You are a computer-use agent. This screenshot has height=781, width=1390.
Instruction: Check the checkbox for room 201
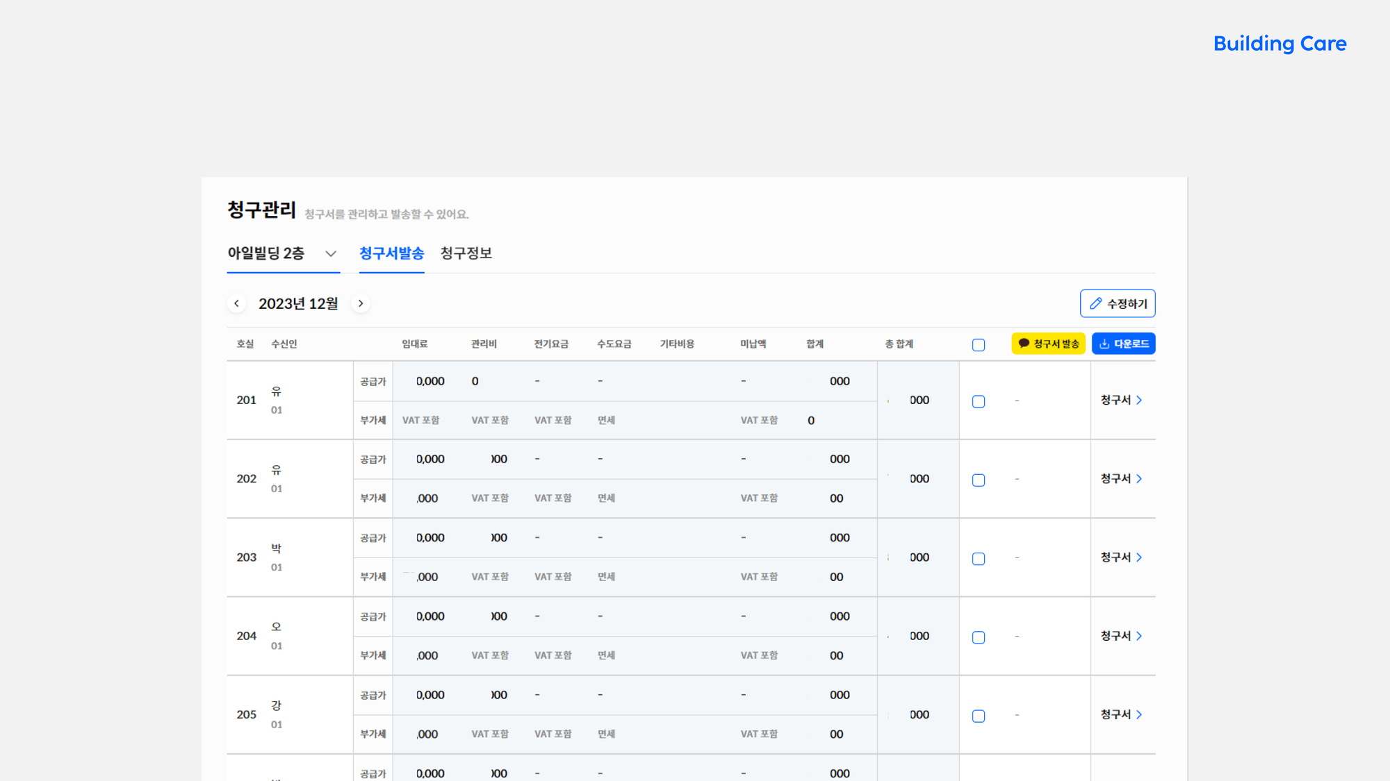click(979, 401)
